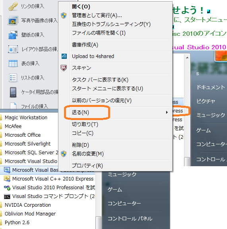Click the mobile phone parts icon
227x229 pixels.
tap(13, 92)
